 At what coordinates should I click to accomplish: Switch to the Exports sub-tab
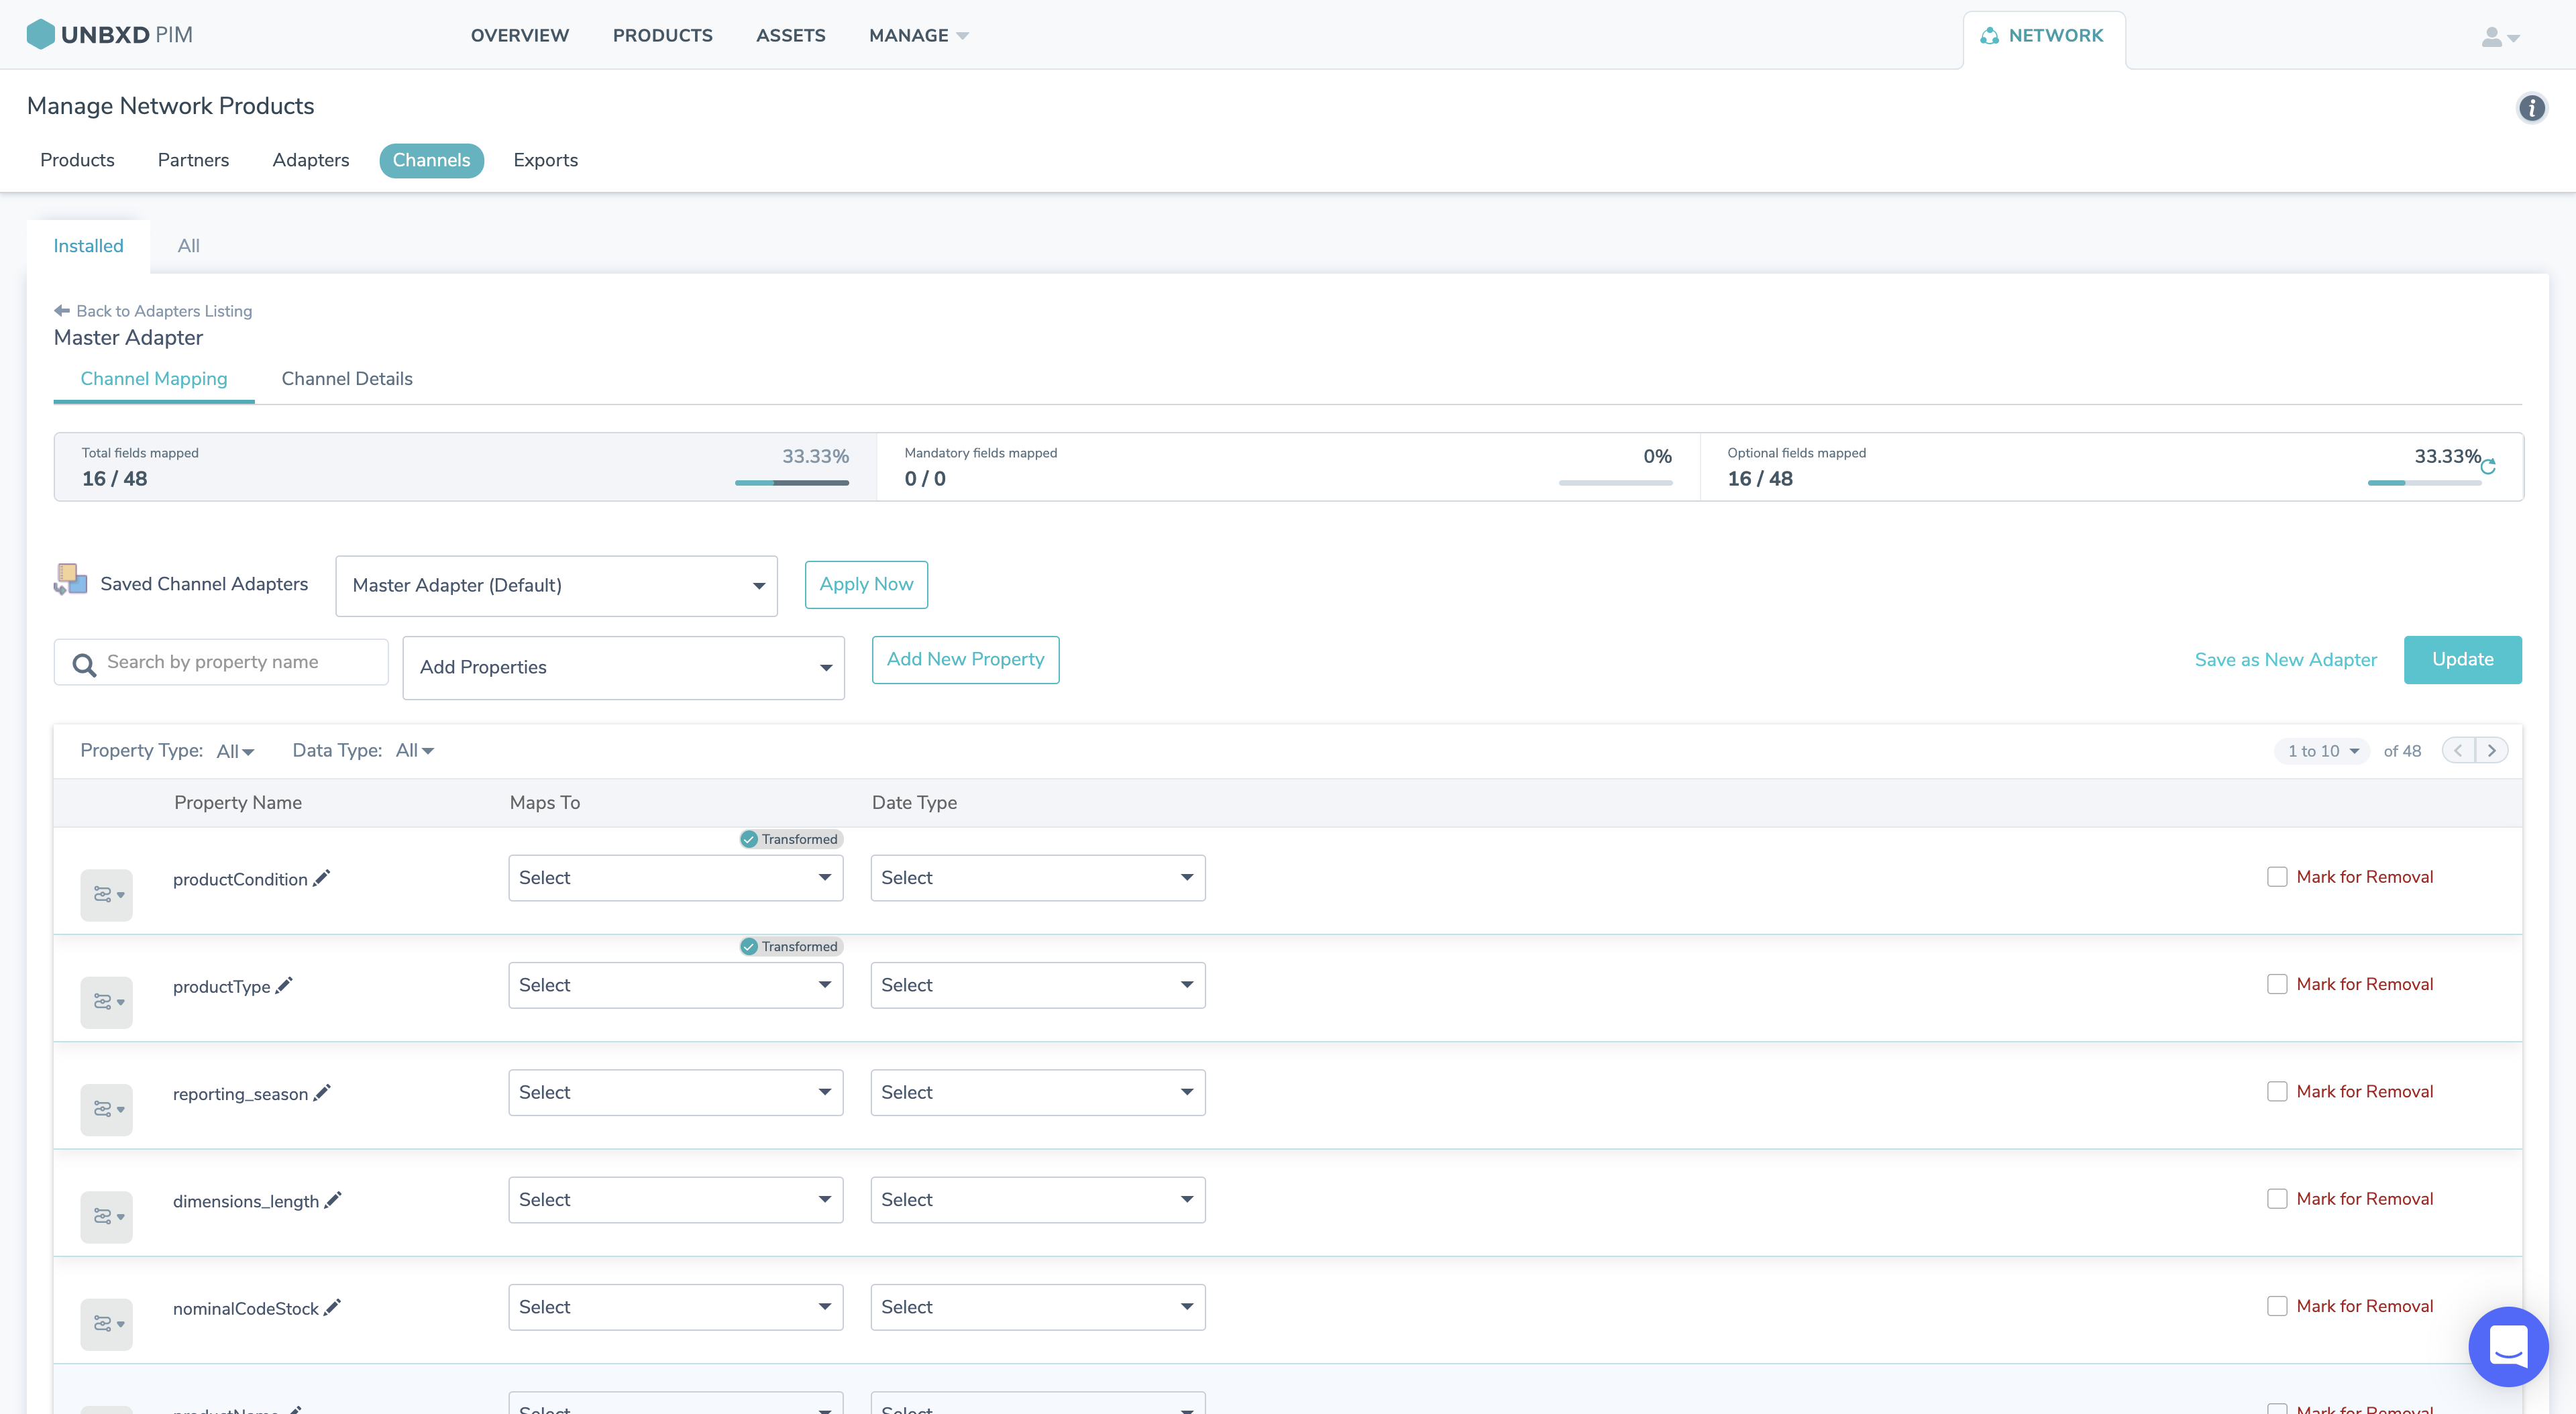(x=545, y=160)
